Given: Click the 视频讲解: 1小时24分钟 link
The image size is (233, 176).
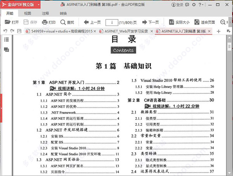Looking at the screenshot, I should (x=77, y=89).
